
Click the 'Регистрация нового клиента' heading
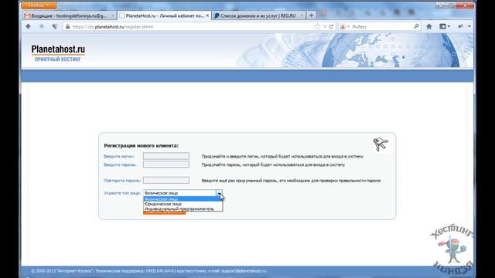[x=141, y=146]
